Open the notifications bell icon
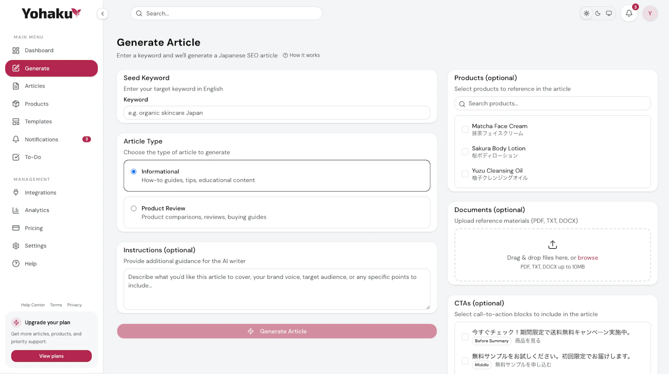This screenshot has height=374, width=669. click(629, 13)
